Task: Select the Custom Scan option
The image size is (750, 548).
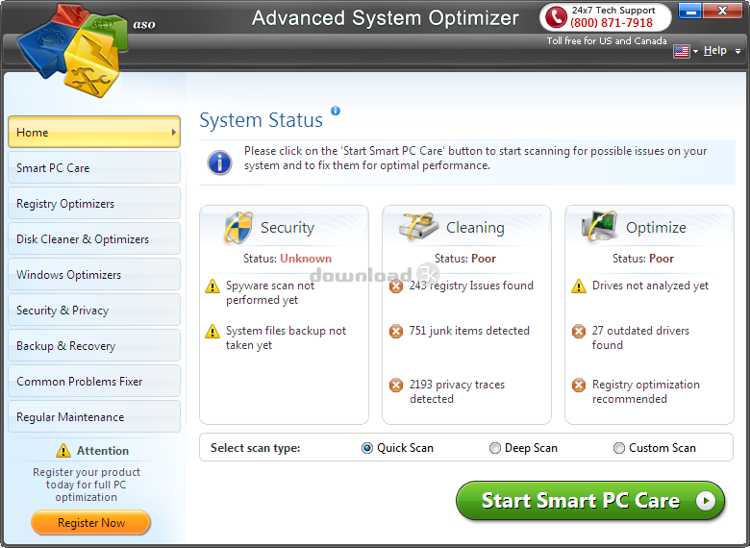Action: pos(655,448)
